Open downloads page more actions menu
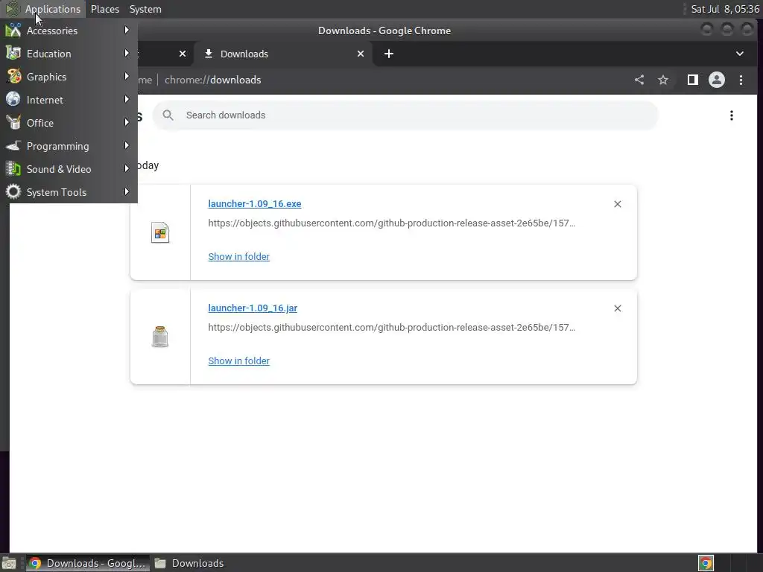This screenshot has width=763, height=572. (x=732, y=115)
